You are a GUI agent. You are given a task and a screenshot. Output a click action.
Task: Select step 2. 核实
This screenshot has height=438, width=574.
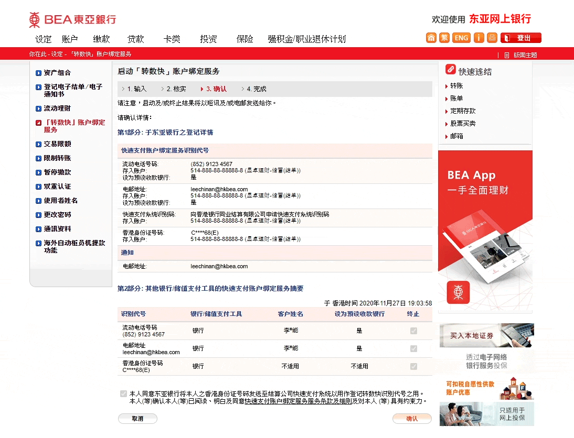[174, 89]
